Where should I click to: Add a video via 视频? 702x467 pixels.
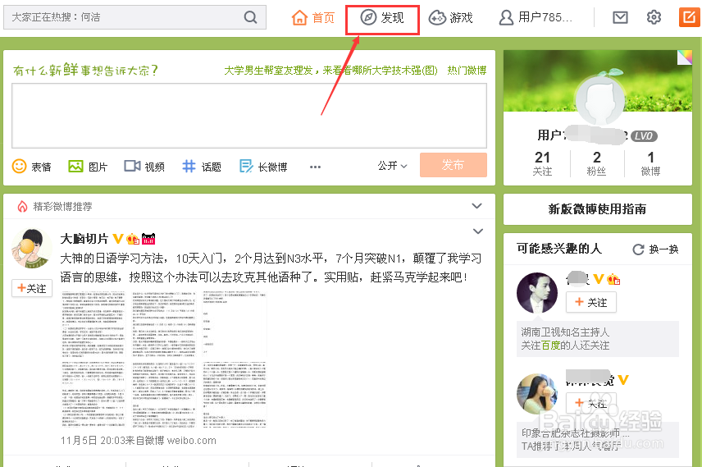point(144,167)
